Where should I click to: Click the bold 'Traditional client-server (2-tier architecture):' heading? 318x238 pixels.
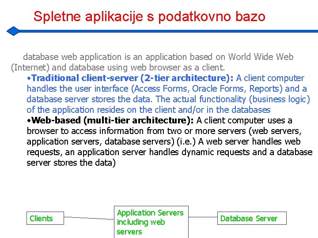pyautogui.click(x=132, y=78)
